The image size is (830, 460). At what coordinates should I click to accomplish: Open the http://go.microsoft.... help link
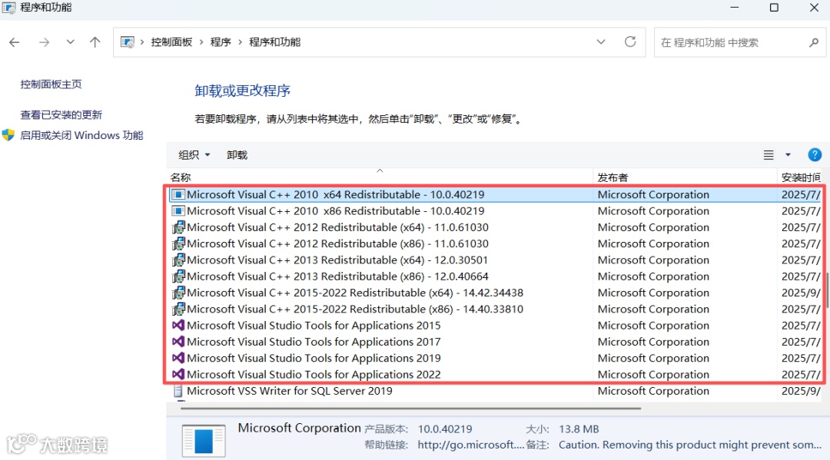click(x=470, y=445)
